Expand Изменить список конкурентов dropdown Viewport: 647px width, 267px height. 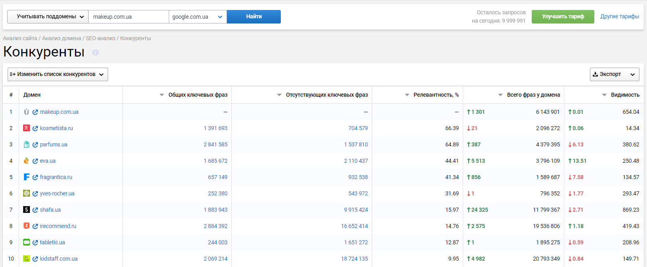(58, 74)
